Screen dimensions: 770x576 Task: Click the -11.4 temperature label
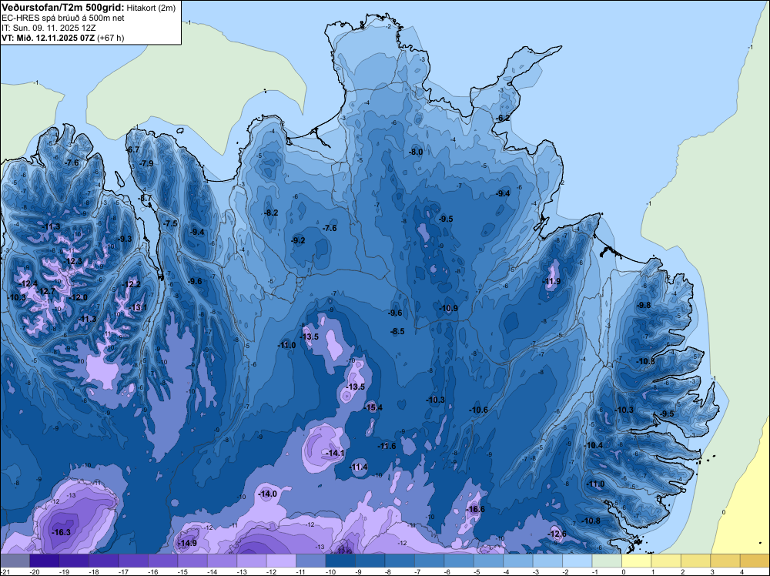[x=359, y=467]
